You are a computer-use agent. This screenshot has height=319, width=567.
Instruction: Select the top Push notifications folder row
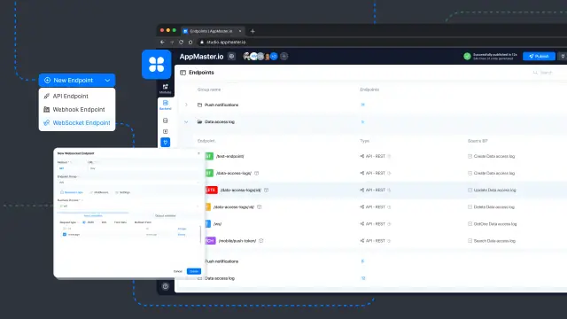coord(370,105)
